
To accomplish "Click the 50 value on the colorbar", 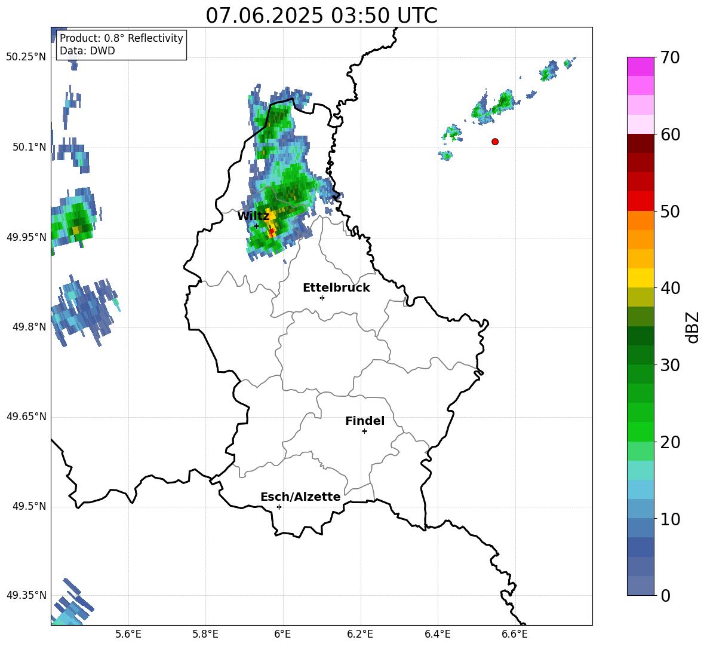I will coord(670,212).
